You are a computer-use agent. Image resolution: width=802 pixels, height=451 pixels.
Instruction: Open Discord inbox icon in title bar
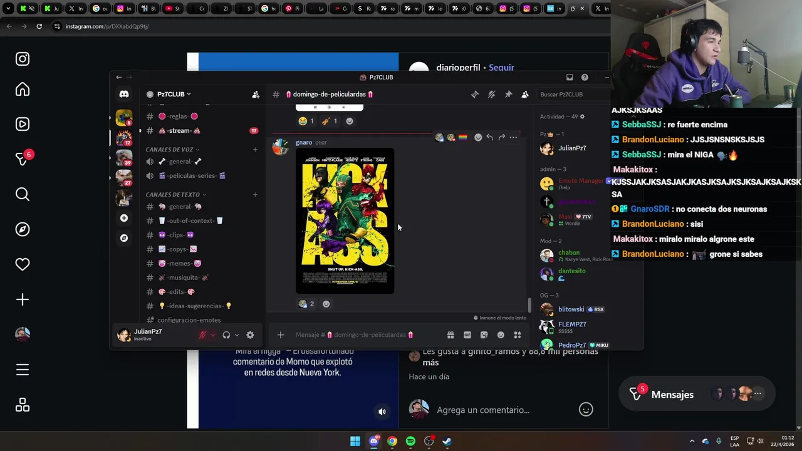pyautogui.click(x=570, y=77)
